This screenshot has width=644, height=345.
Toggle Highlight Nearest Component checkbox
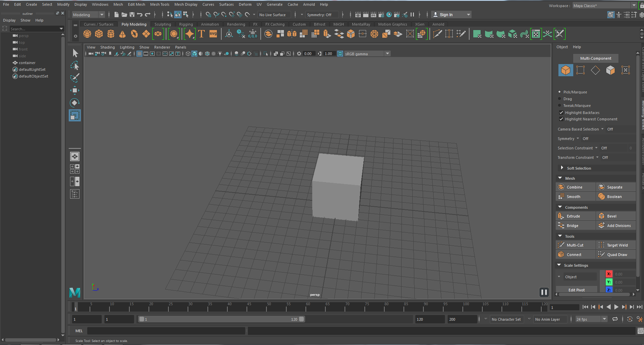tap(561, 119)
